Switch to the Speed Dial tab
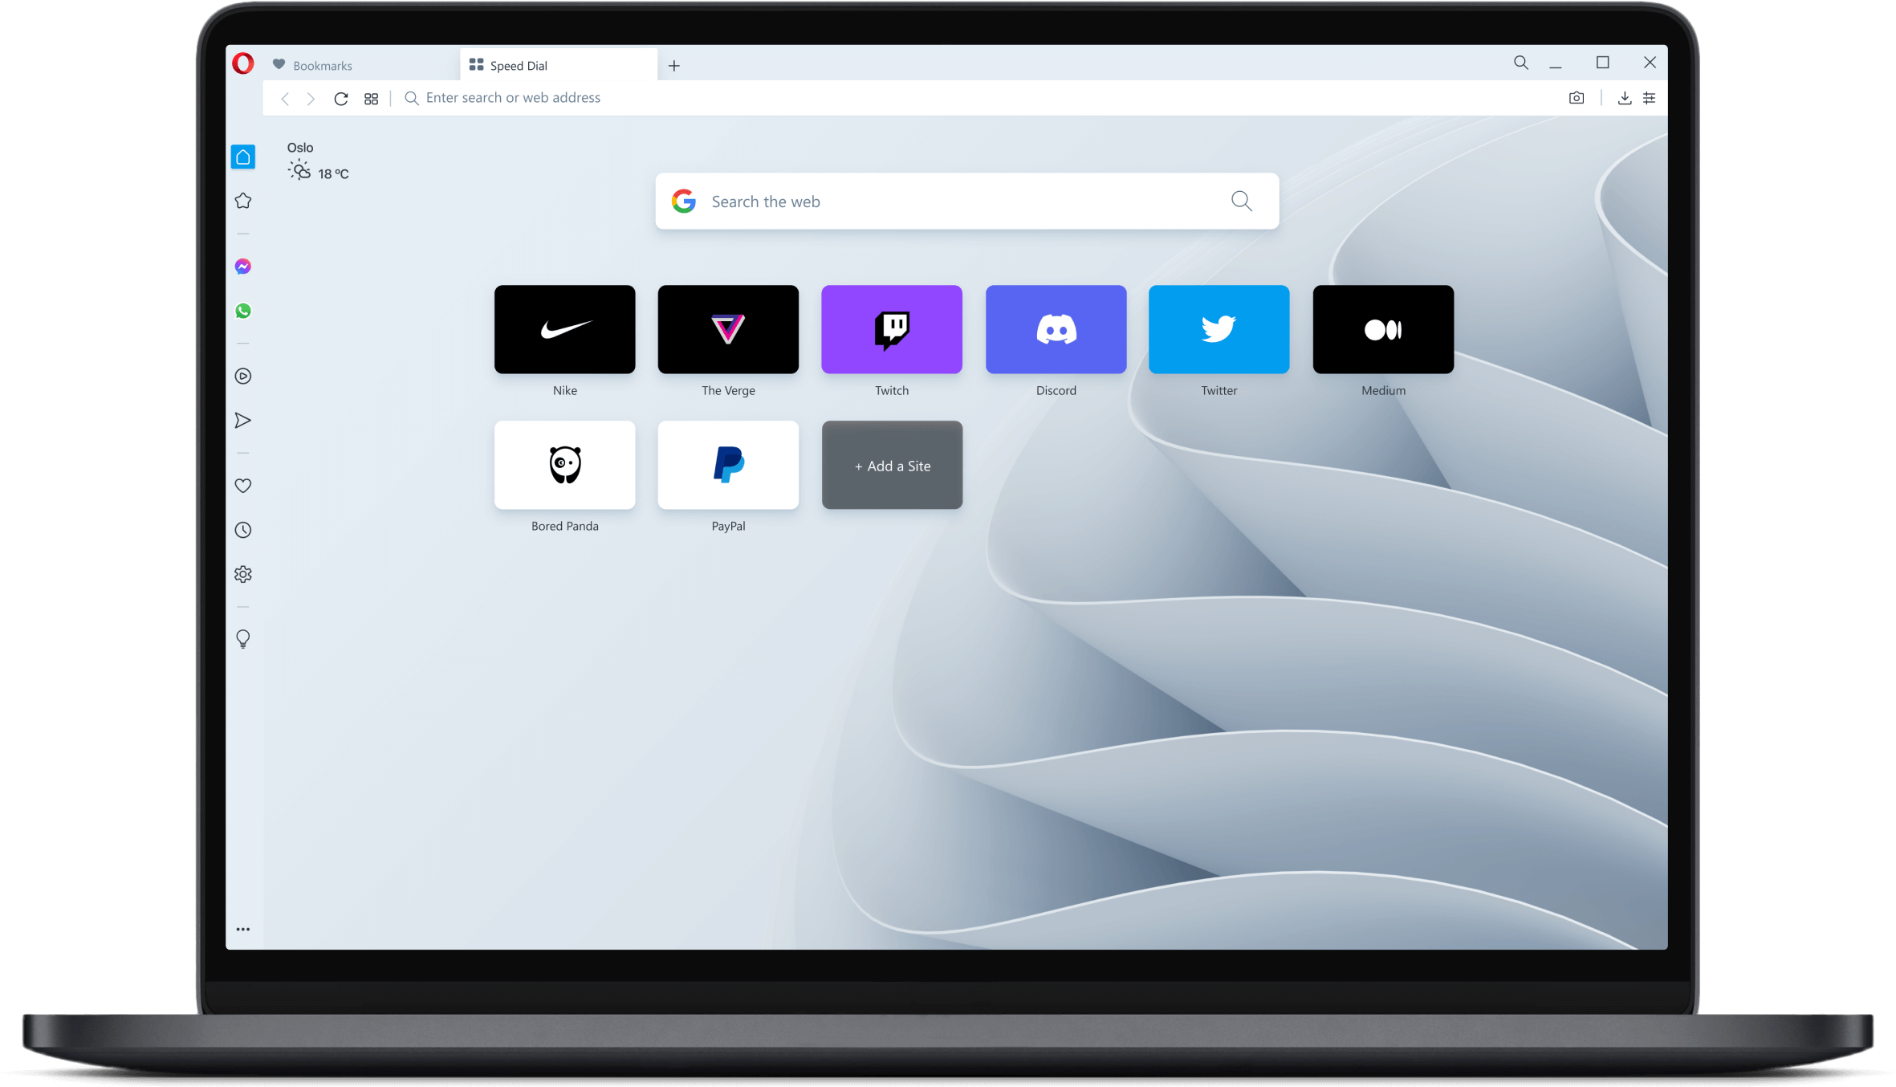 pos(559,65)
